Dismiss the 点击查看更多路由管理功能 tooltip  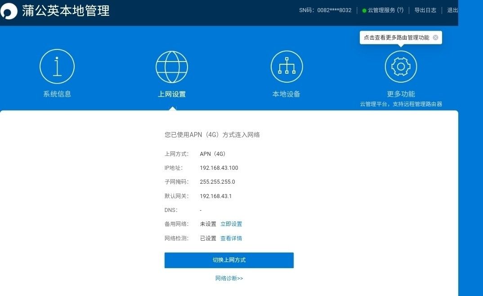435,38
